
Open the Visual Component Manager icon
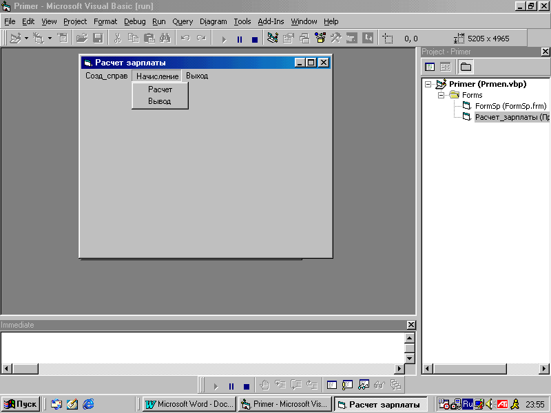tap(368, 38)
